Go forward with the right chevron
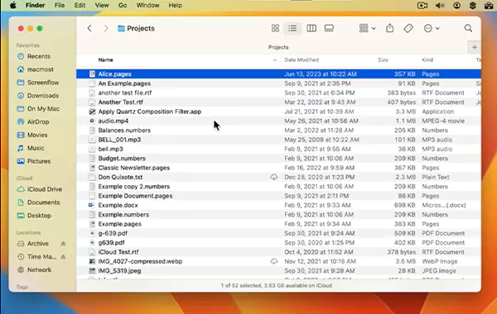497x314 pixels. (x=106, y=28)
